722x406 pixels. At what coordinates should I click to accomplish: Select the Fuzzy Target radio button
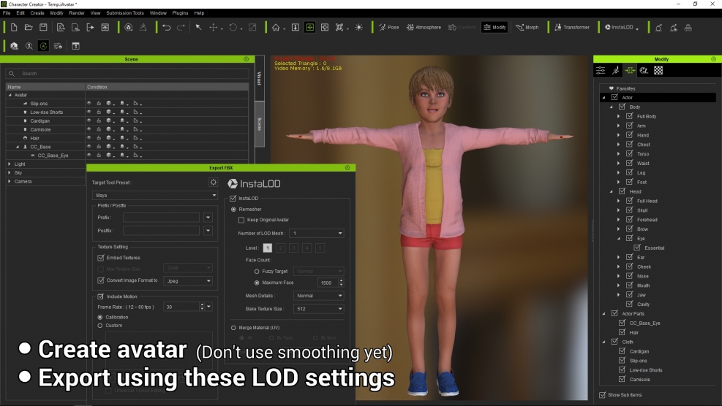[x=257, y=271]
